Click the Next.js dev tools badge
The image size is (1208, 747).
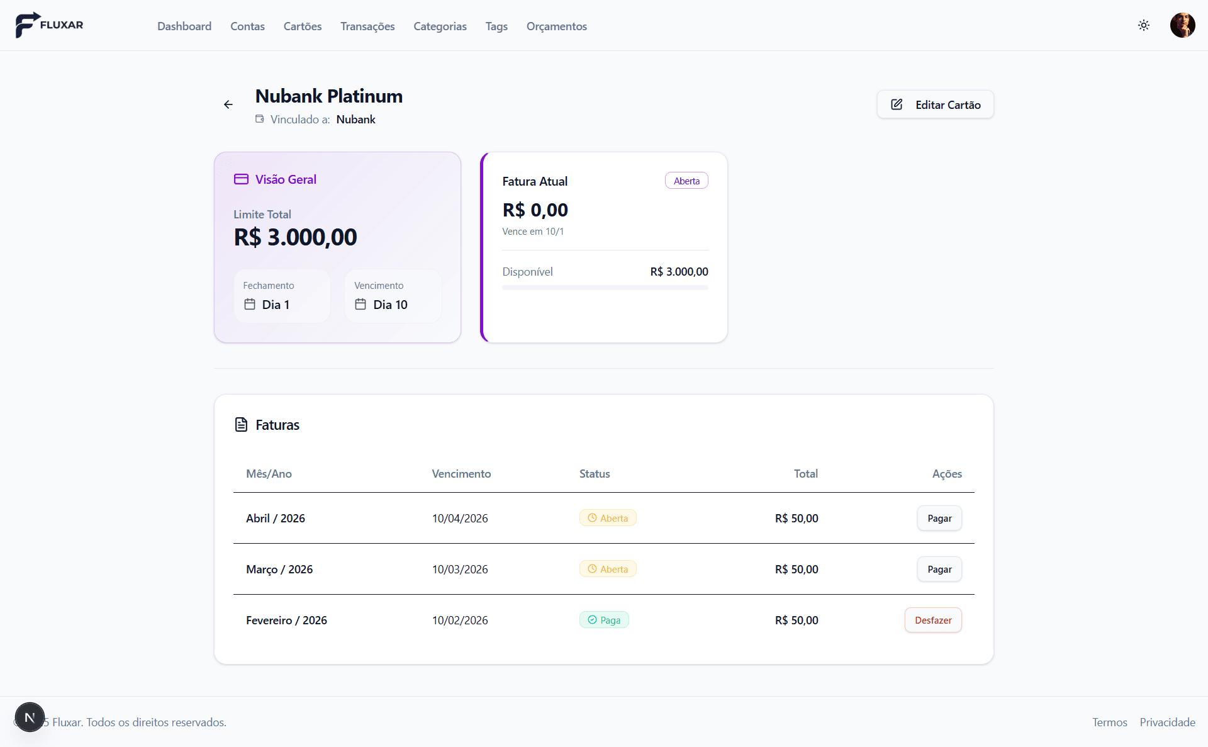click(x=30, y=717)
